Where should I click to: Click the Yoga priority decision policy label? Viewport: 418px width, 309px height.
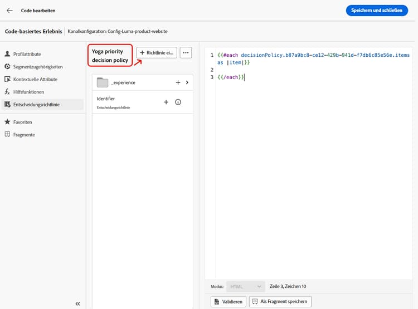pyautogui.click(x=110, y=56)
